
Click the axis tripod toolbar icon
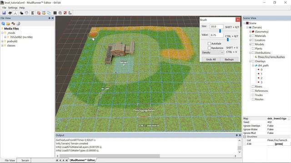click(x=15, y=13)
